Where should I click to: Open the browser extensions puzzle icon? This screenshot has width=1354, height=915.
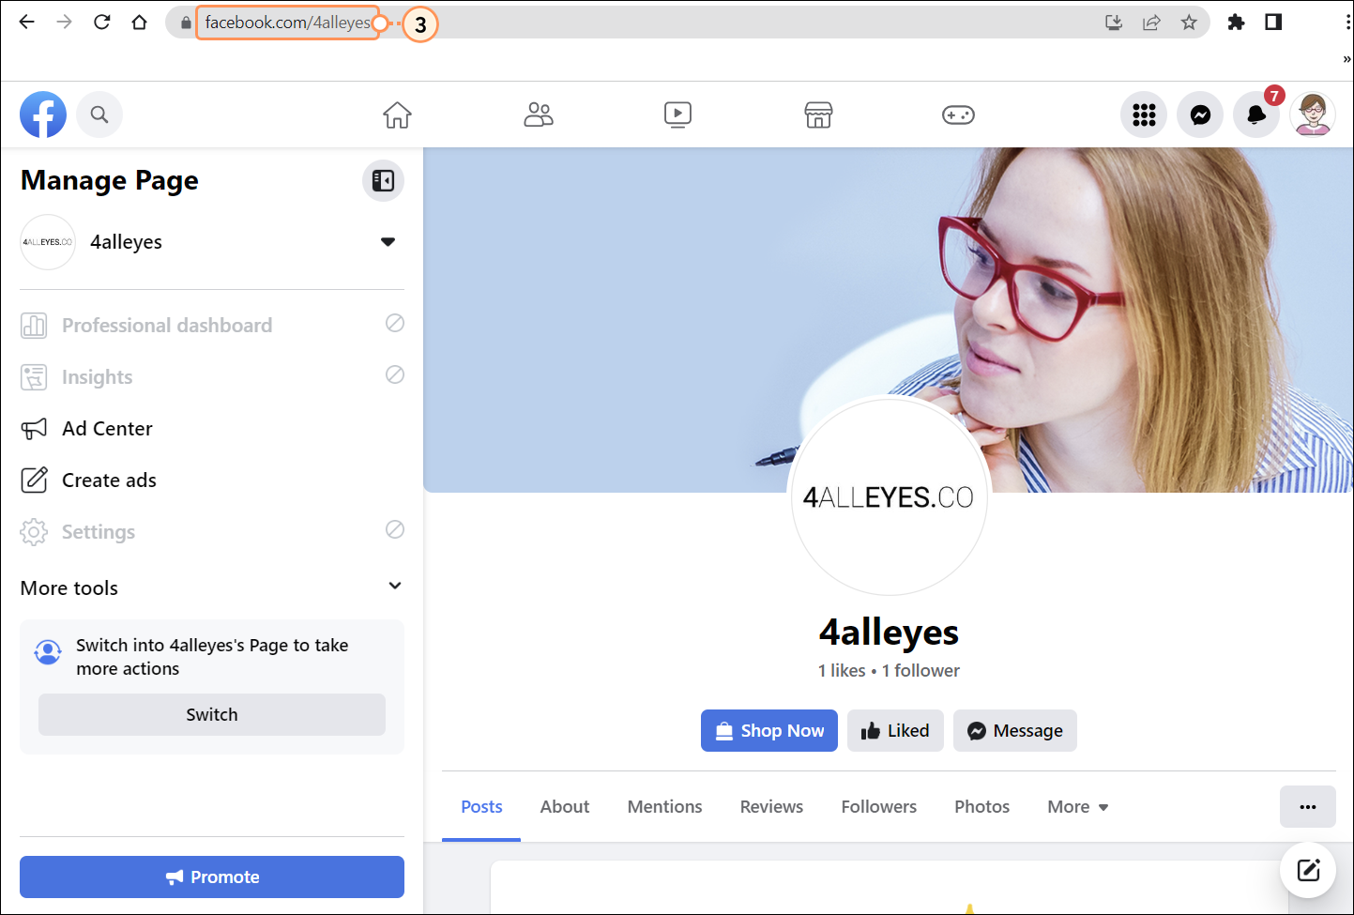pos(1236,23)
